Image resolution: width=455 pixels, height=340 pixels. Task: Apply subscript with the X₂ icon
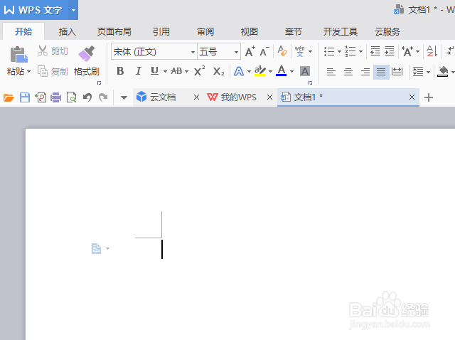pos(218,71)
